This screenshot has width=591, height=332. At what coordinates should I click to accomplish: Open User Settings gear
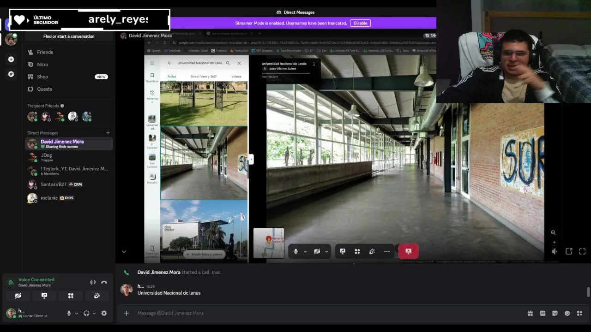pyautogui.click(x=104, y=313)
